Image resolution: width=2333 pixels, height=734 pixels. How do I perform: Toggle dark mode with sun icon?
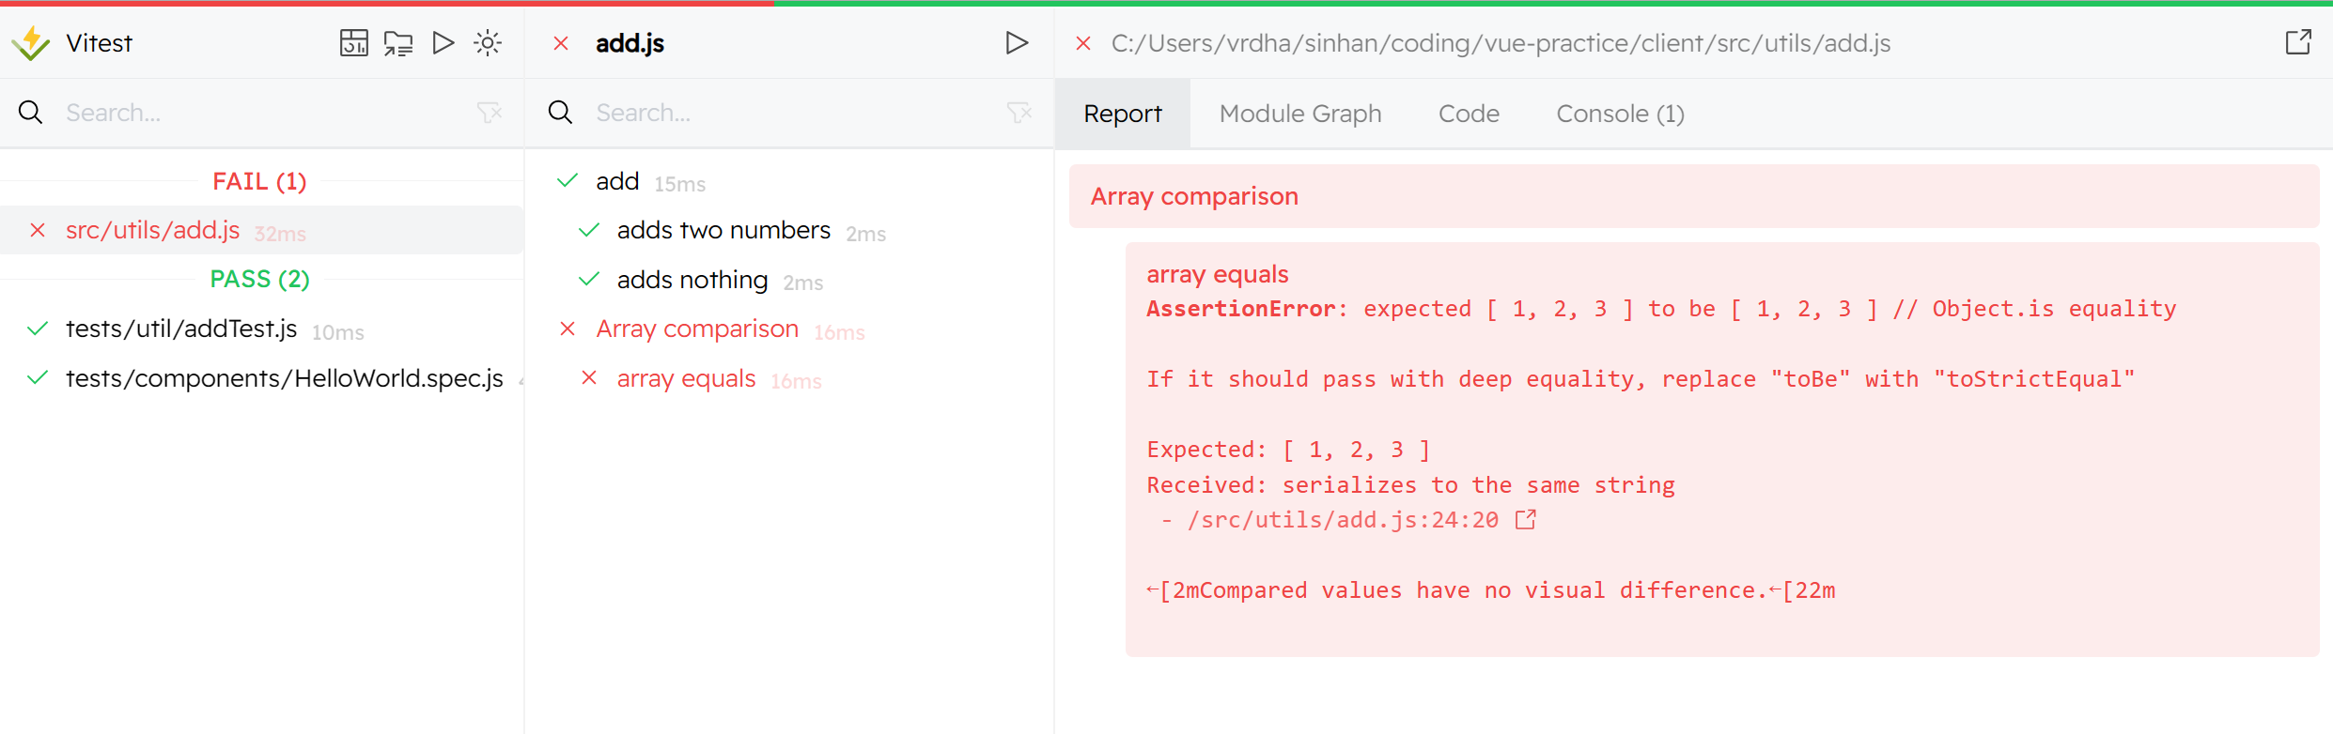coord(488,43)
